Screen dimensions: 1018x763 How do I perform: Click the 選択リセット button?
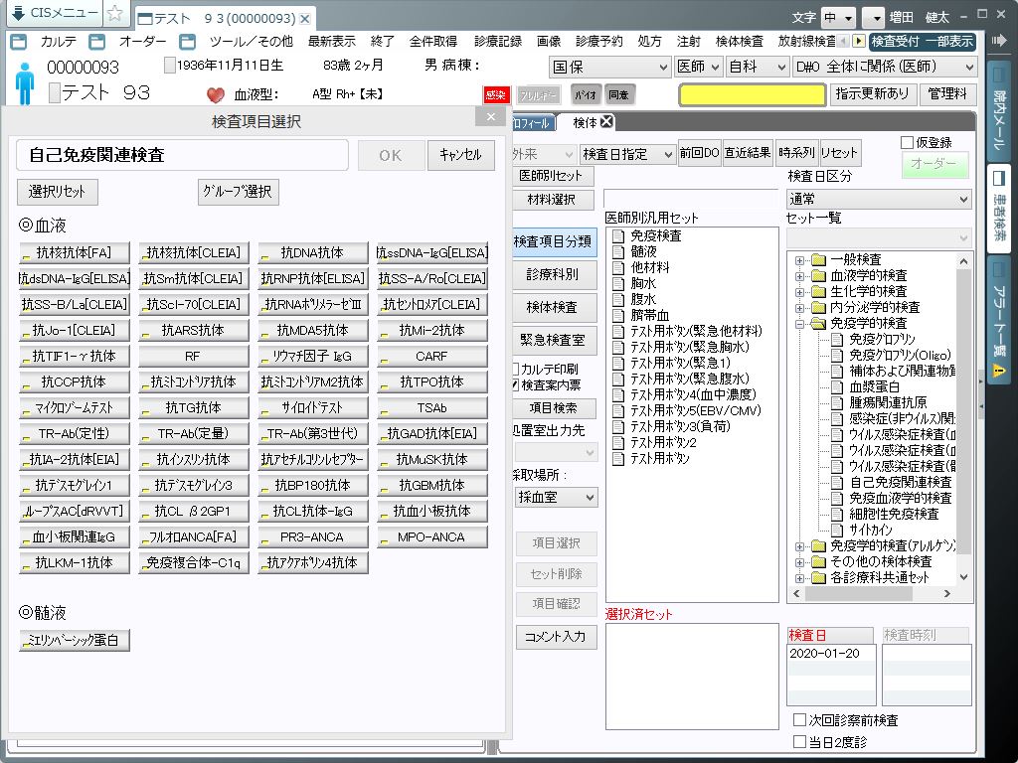57,192
